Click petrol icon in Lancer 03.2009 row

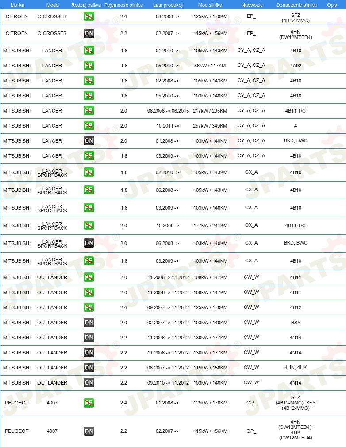click(89, 156)
